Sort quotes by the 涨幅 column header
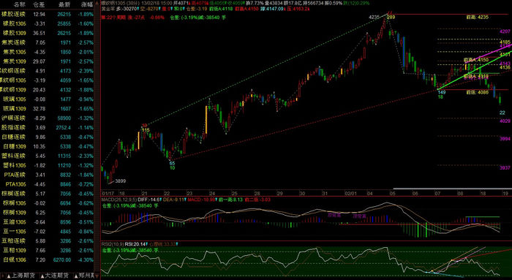The height and width of the screenshot is (280, 512). (x=86, y=4)
